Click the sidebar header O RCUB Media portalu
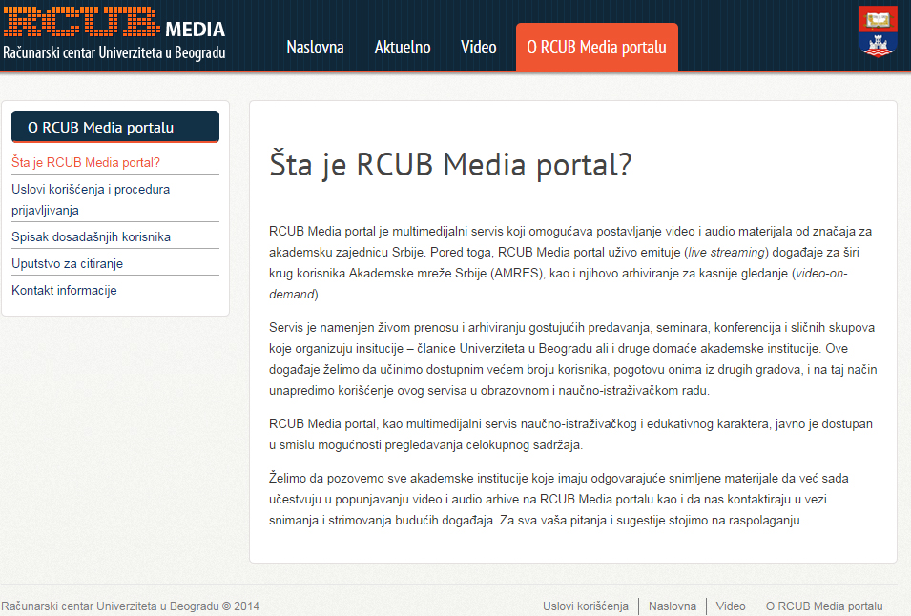This screenshot has height=616, width=911. pyautogui.click(x=115, y=127)
